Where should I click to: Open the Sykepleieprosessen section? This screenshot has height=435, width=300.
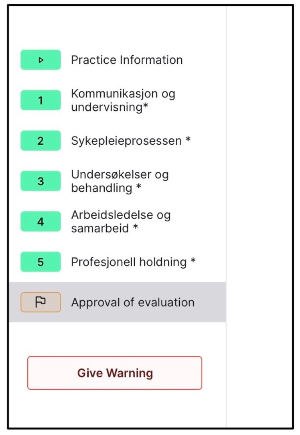126,141
